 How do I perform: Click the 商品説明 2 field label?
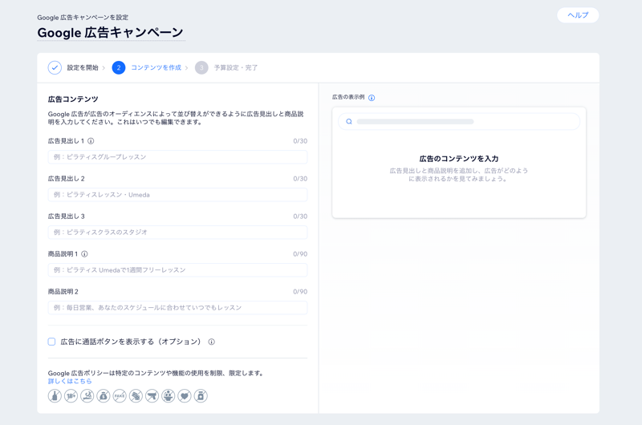click(x=63, y=292)
